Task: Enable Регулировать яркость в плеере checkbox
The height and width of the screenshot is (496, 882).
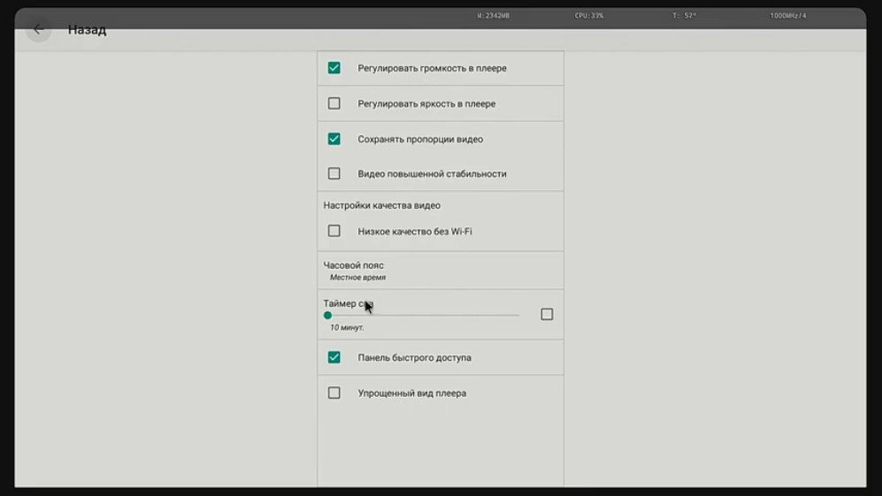Action: click(334, 103)
